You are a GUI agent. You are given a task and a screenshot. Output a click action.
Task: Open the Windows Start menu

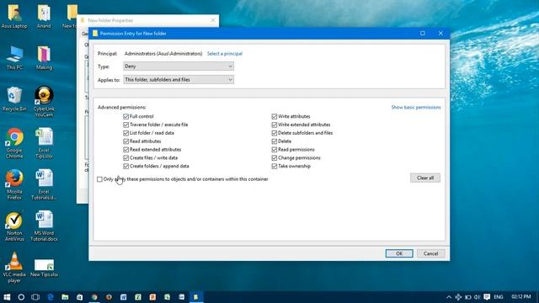coord(7,297)
